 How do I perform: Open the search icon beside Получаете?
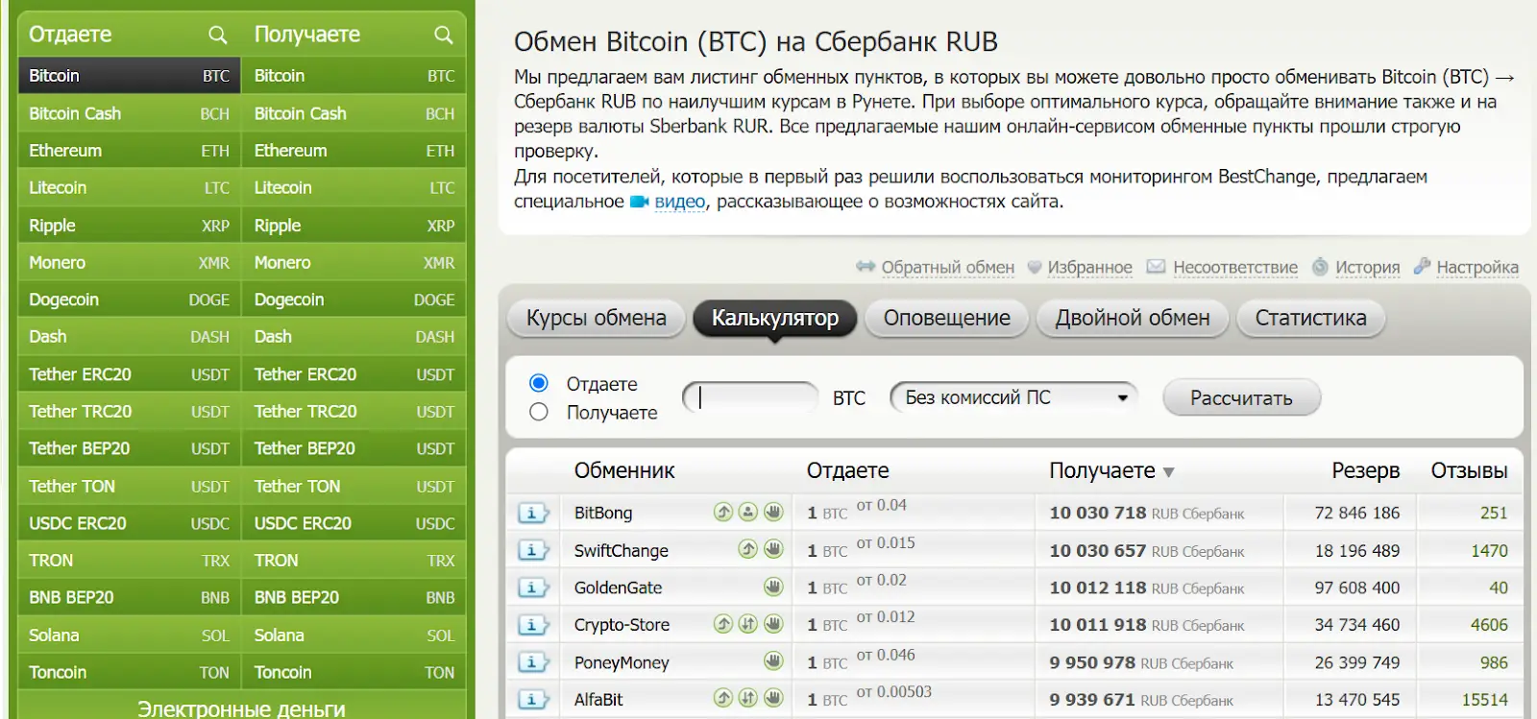pos(443,35)
